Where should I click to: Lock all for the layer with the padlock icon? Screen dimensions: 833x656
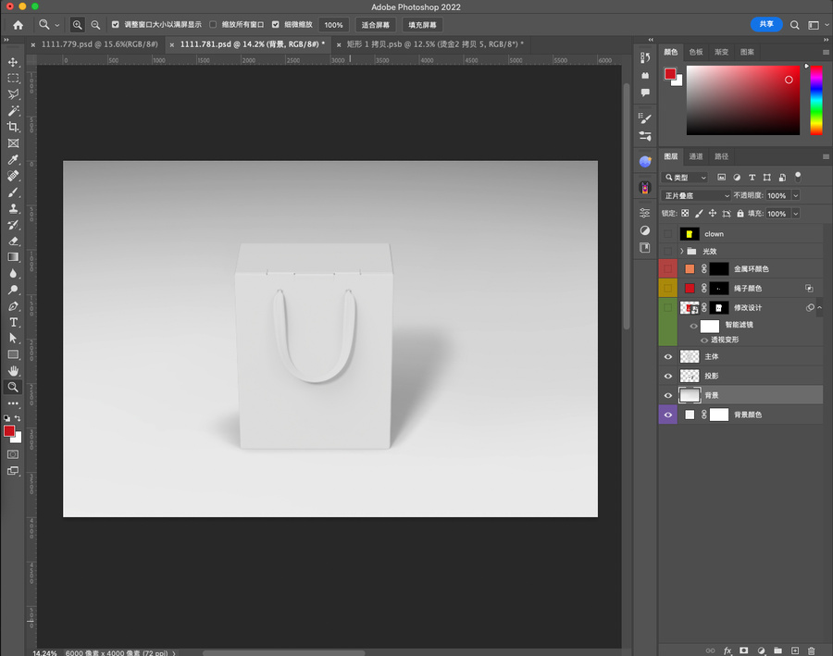pyautogui.click(x=740, y=214)
